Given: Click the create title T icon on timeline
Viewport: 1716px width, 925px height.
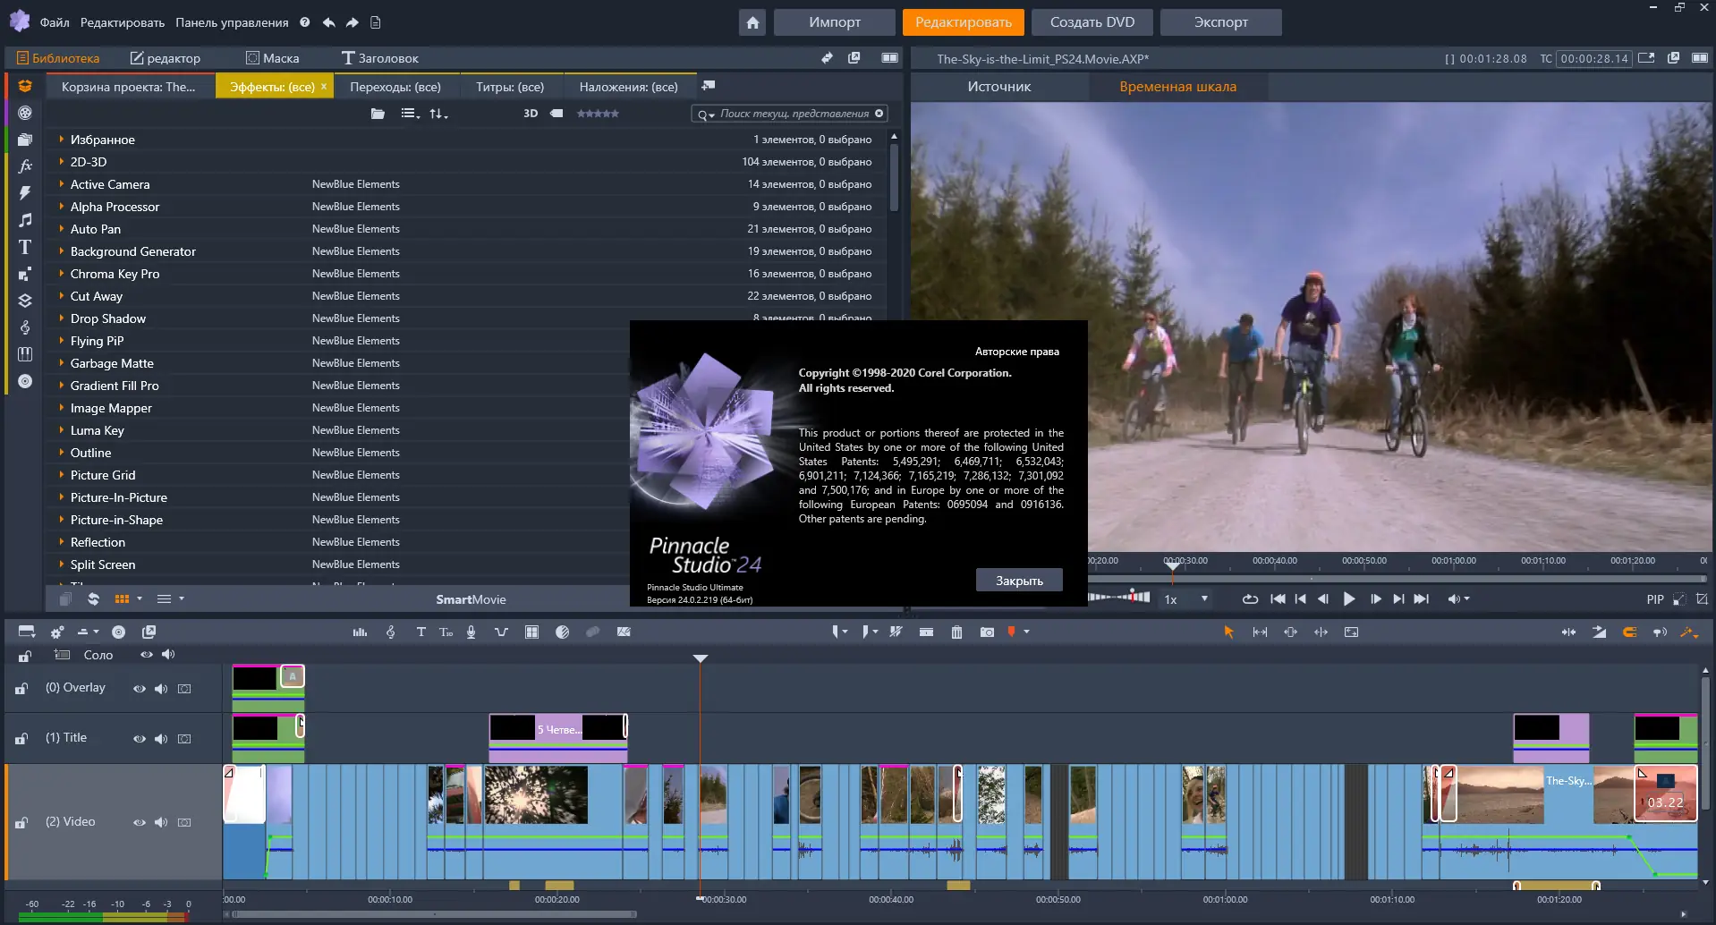Looking at the screenshot, I should [421, 632].
